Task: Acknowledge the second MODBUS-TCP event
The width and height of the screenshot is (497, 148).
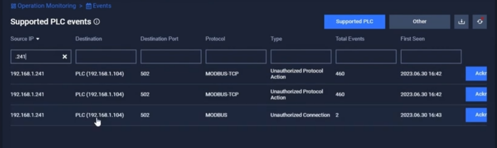Action: pyautogui.click(x=476, y=94)
